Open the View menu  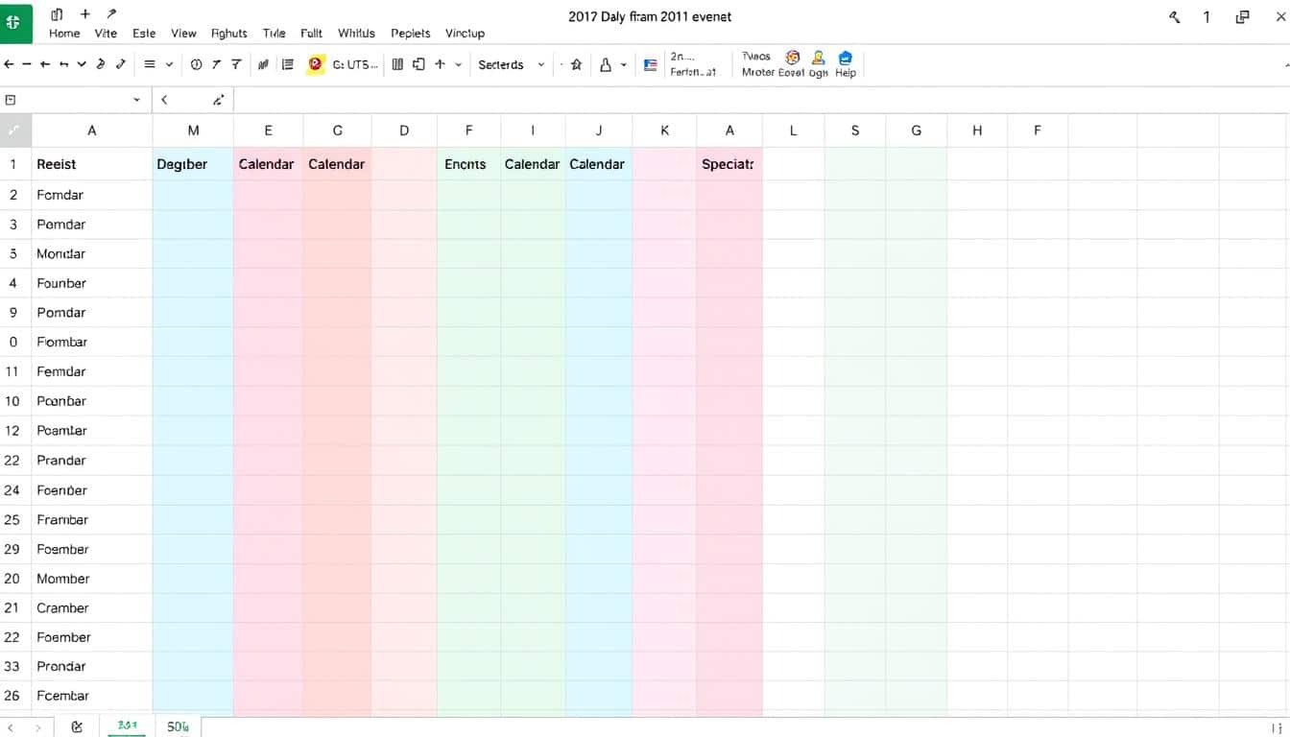183,33
